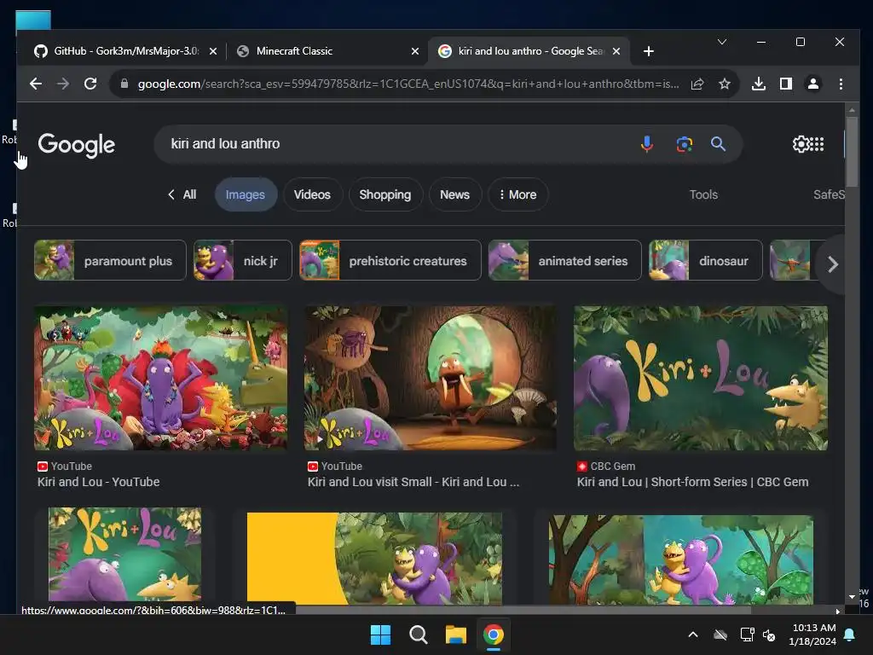Open the clock showing 10:13 AM

pyautogui.click(x=812, y=635)
